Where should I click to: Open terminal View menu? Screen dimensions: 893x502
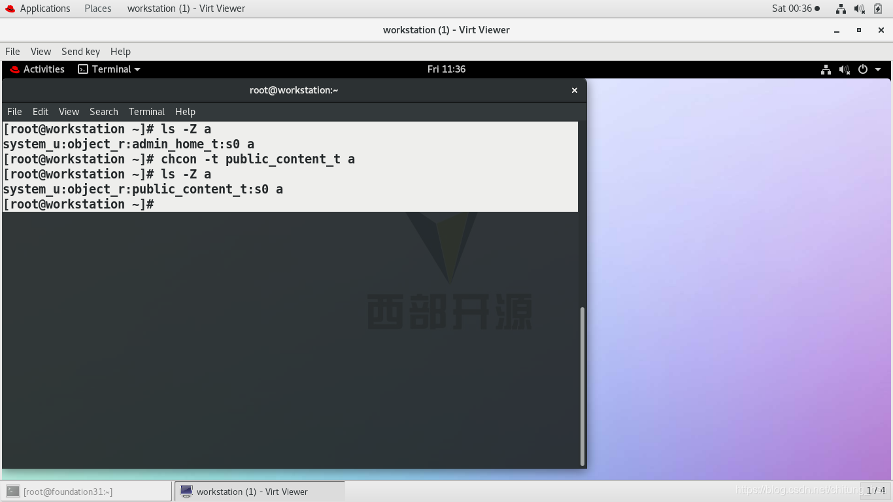(69, 112)
